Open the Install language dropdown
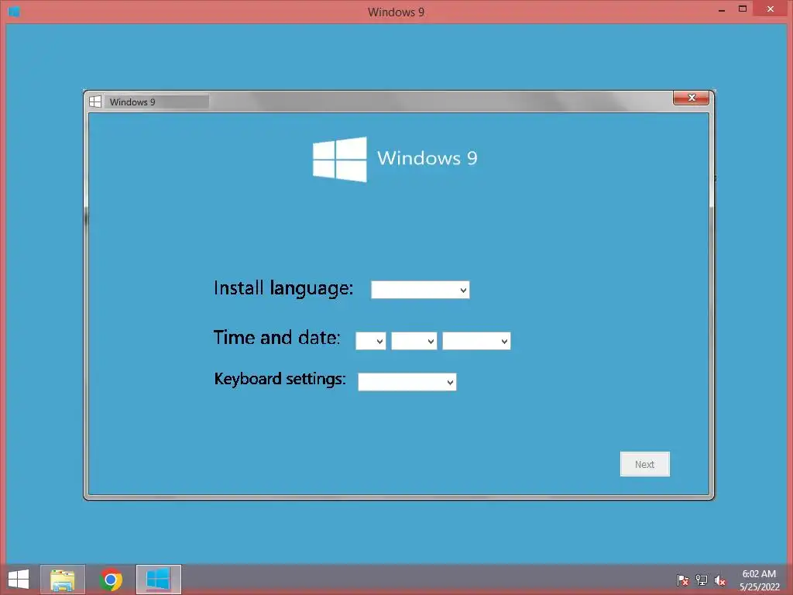 tap(420, 290)
